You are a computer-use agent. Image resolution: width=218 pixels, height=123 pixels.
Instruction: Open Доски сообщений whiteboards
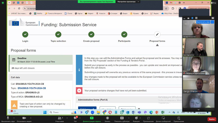(163, 119)
